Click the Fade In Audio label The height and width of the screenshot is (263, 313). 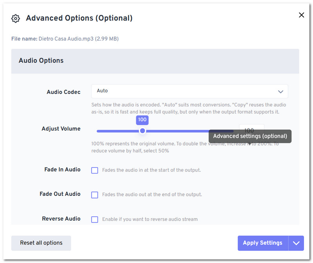tap(62, 169)
